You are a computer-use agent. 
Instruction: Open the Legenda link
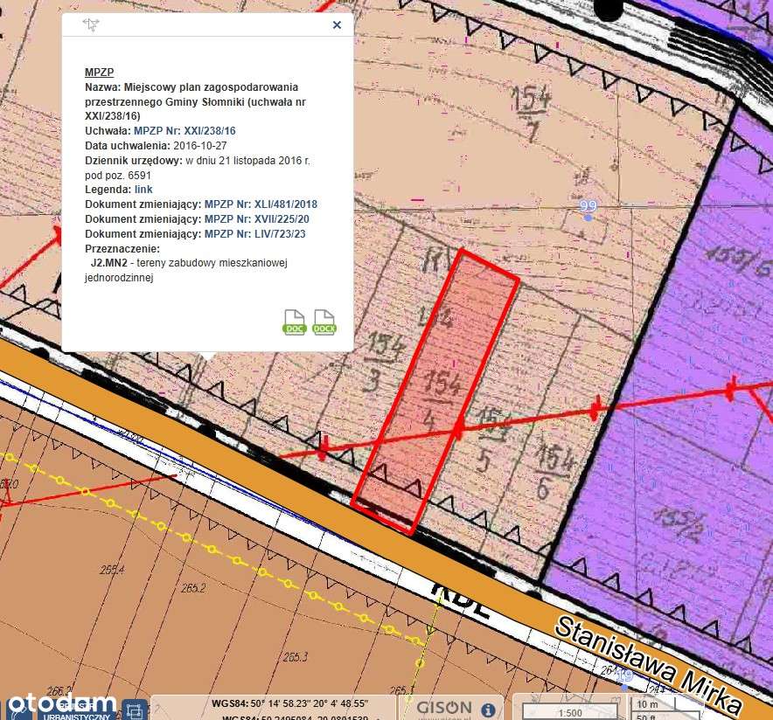(143, 190)
